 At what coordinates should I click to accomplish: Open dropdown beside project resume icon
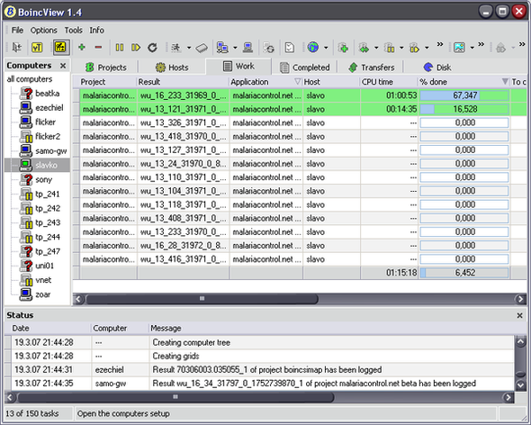tap(427, 48)
